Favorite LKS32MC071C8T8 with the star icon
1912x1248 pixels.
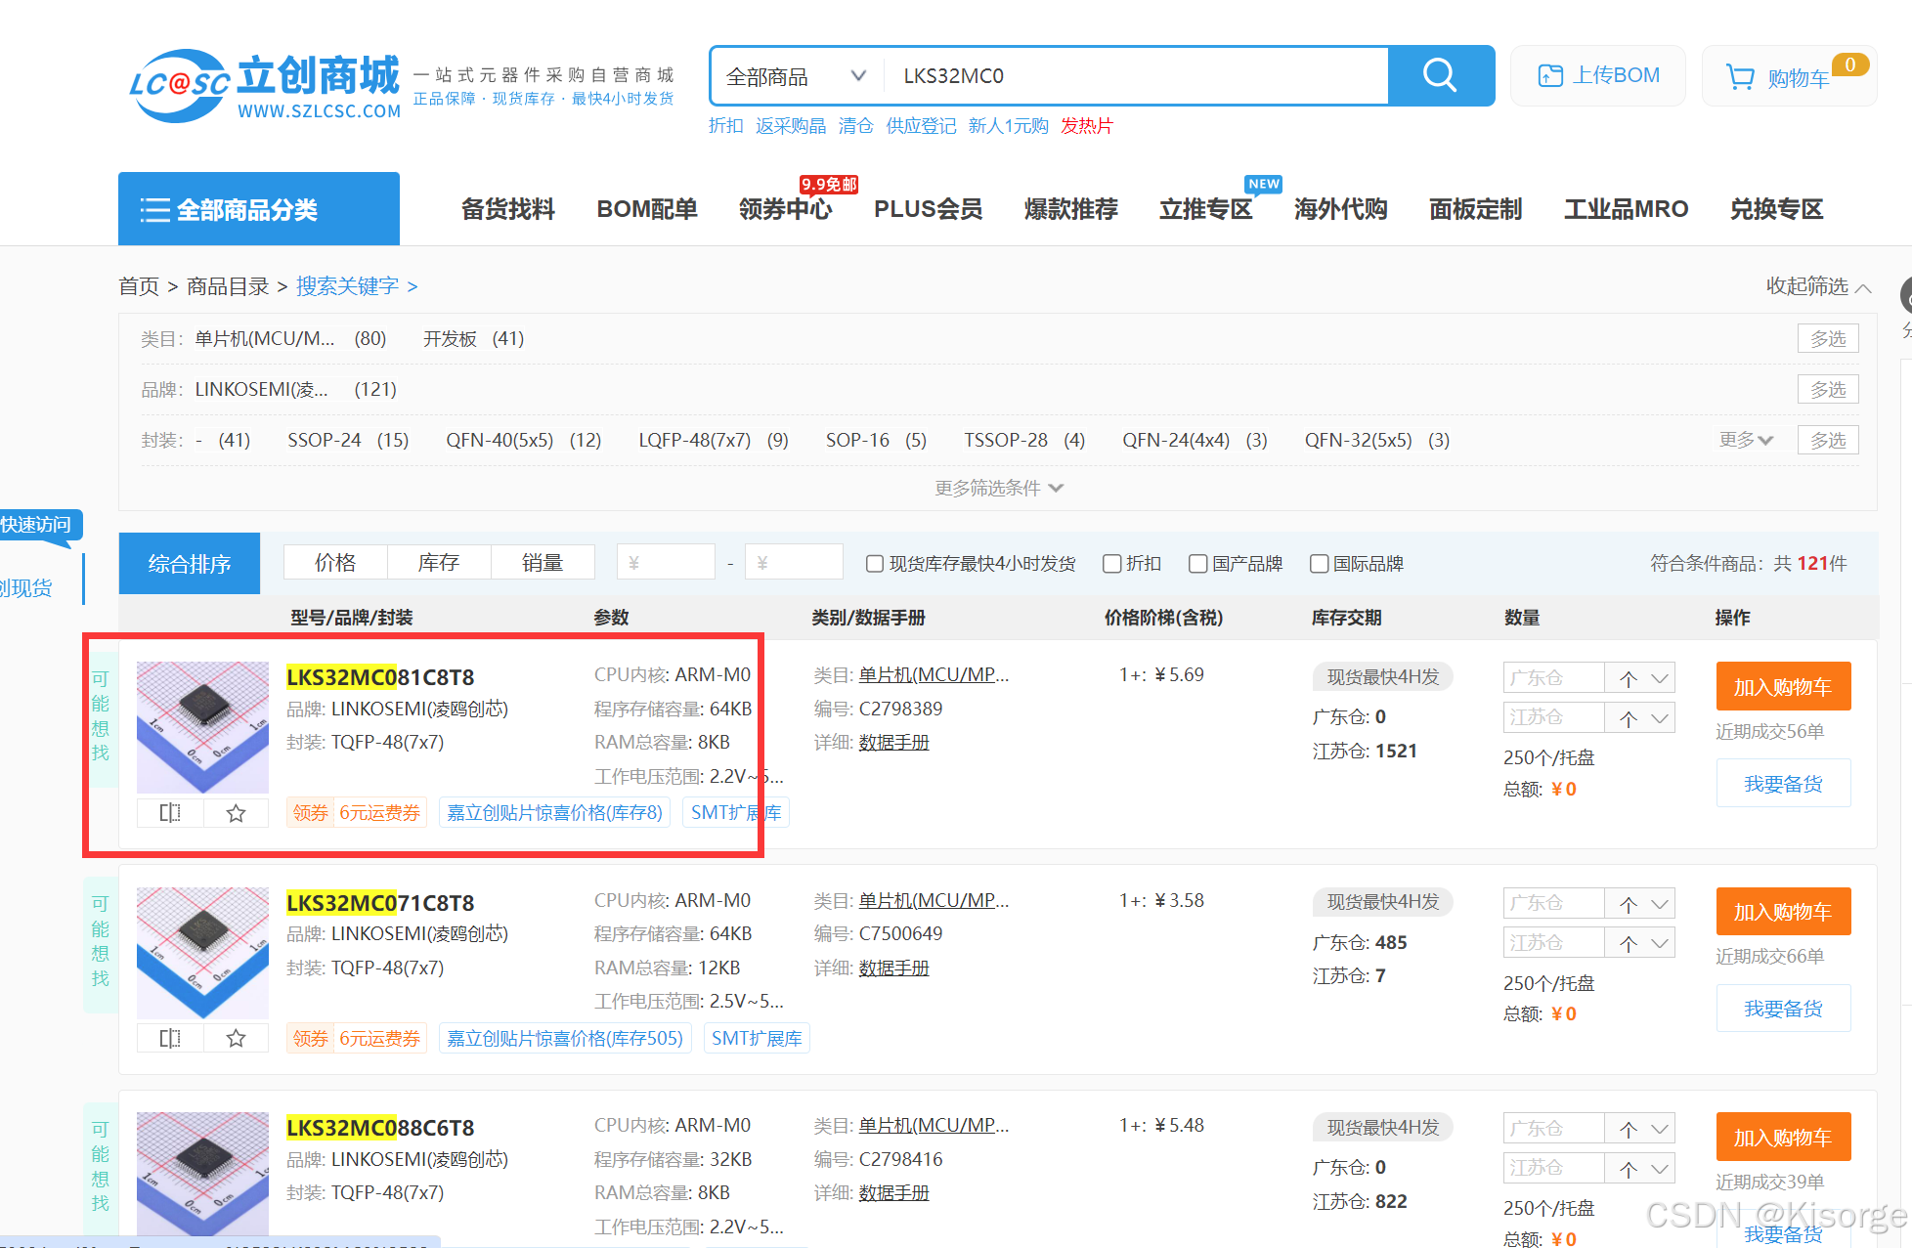click(236, 1038)
